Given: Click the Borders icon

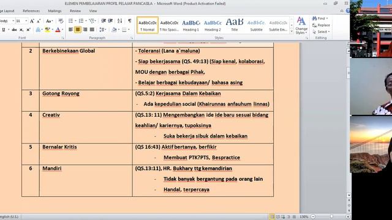Looking at the screenshot, I should 124,30.
